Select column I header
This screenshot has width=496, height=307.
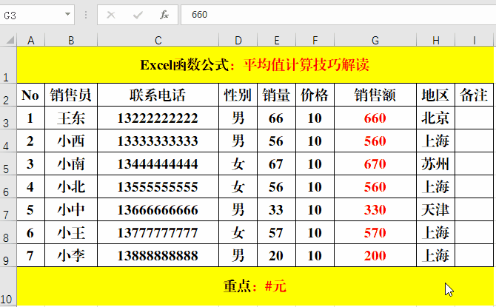tap(475, 40)
